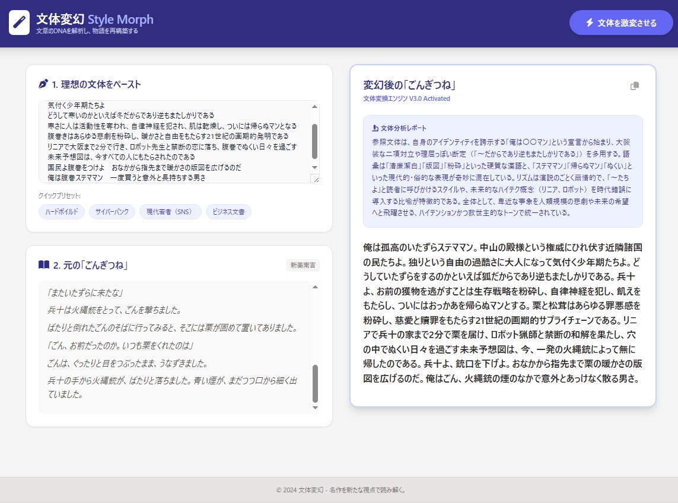This screenshot has height=503, width=678.
Task: Click the 文体分析レポート icon
Action: [x=375, y=128]
